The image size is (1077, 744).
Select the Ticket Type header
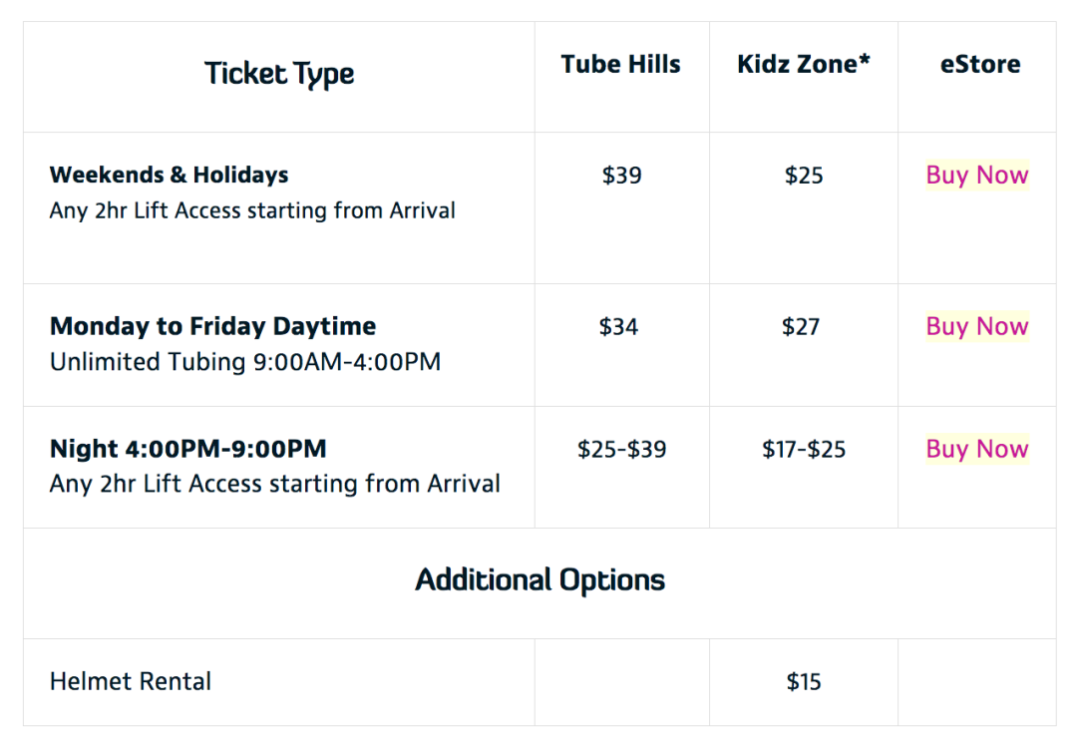pos(279,74)
